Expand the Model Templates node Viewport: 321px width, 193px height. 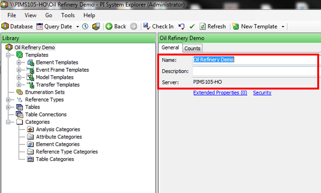click(x=19, y=77)
